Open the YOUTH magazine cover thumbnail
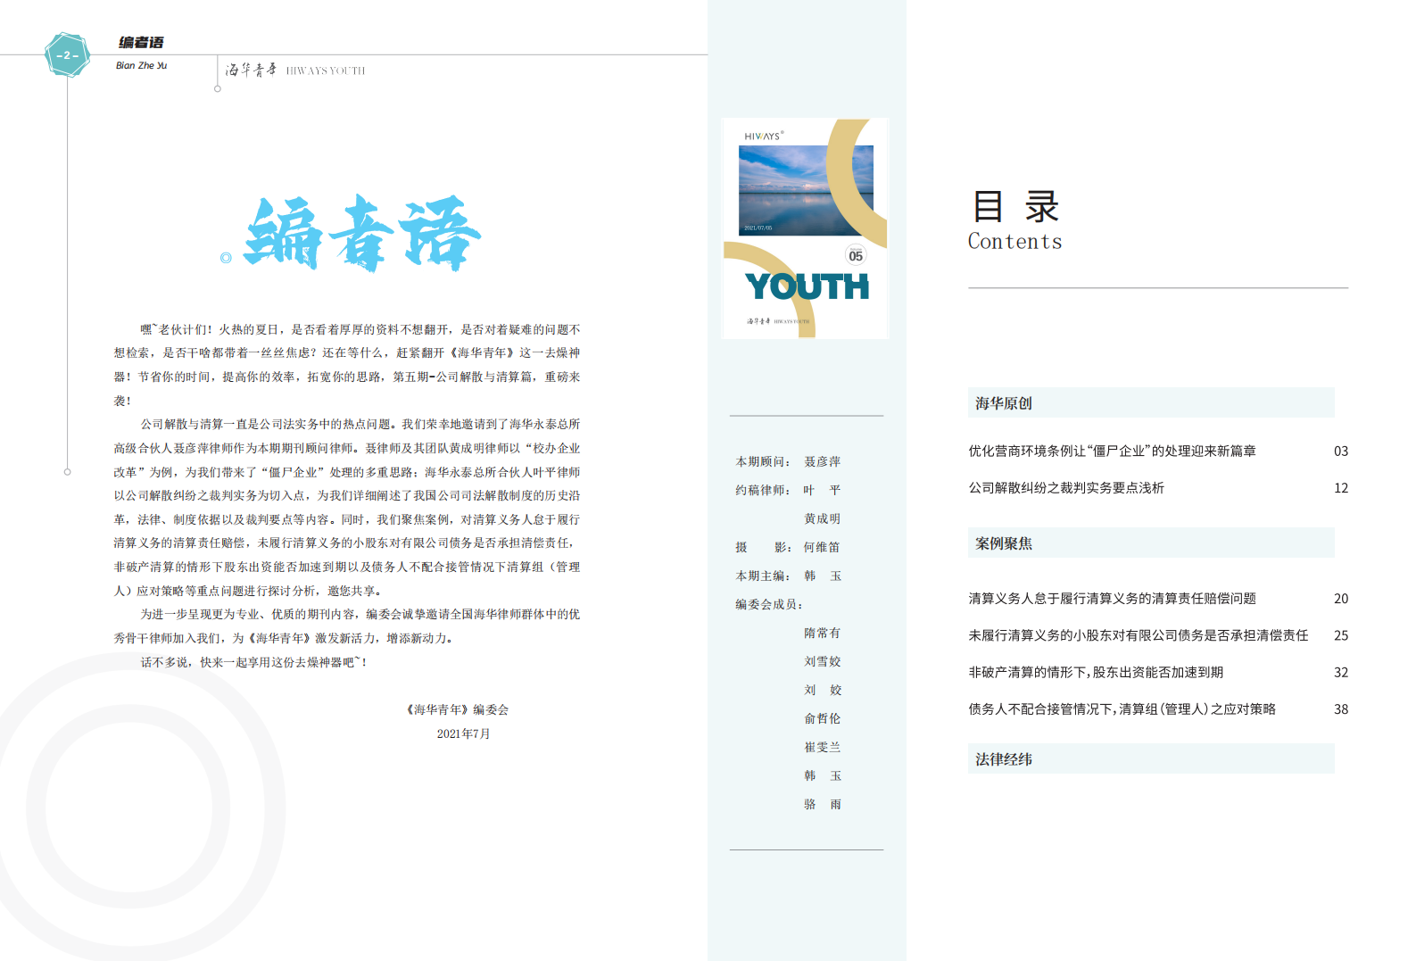Viewport: 1416px width, 961px height. point(805,228)
